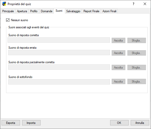The image size is (151, 129).
Task: Select the Profilo tab
Action: (x=34, y=11)
